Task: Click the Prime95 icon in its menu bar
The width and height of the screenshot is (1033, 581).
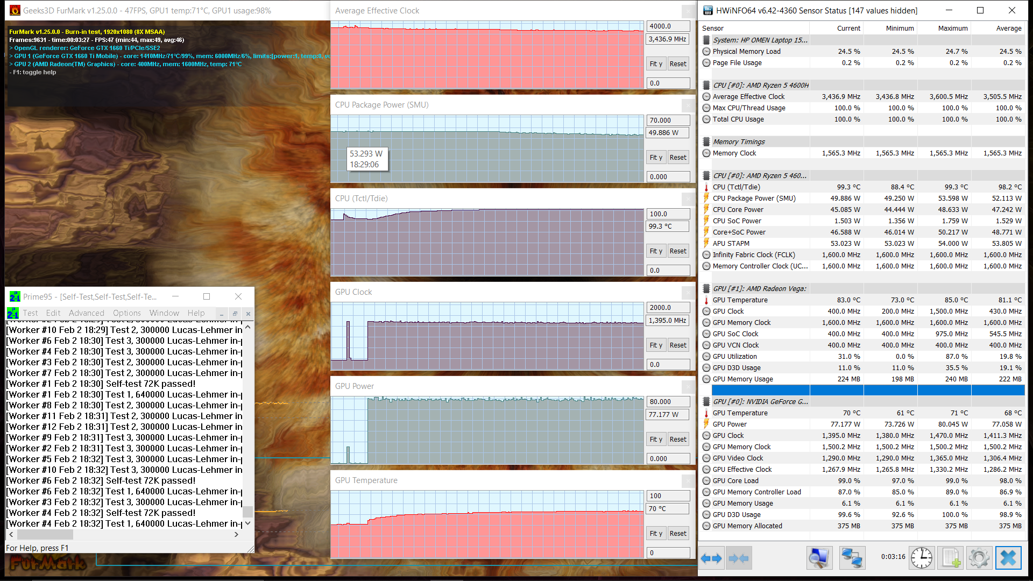Action: (x=13, y=313)
